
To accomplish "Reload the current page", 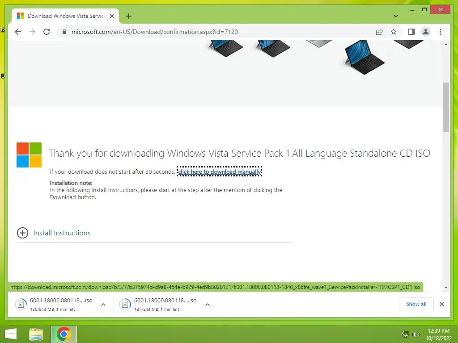I will (47, 32).
